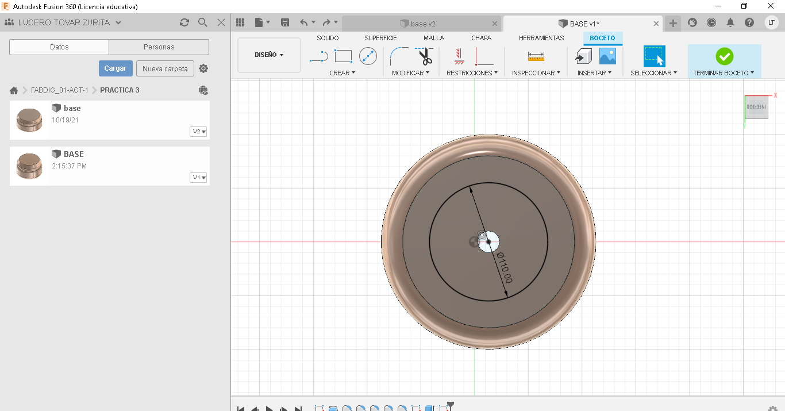Viewport: 785px width, 411px height.
Task: Open data panel settings gear
Action: coord(203,68)
